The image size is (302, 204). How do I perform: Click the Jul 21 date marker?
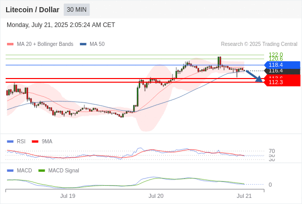click(244, 196)
